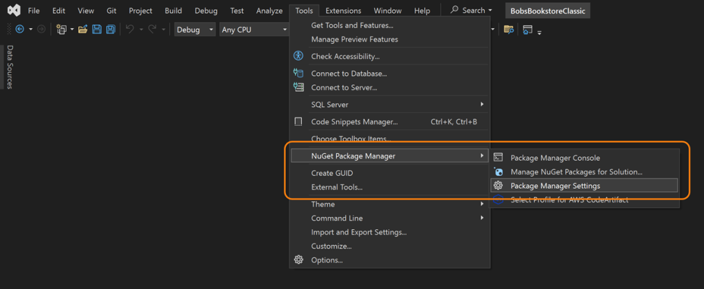
Task: Expand the New Project dropdown arrow
Action: pos(71,30)
